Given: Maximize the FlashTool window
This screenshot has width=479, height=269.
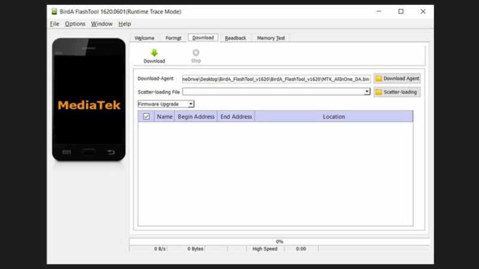Looking at the screenshot, I should (401, 11).
